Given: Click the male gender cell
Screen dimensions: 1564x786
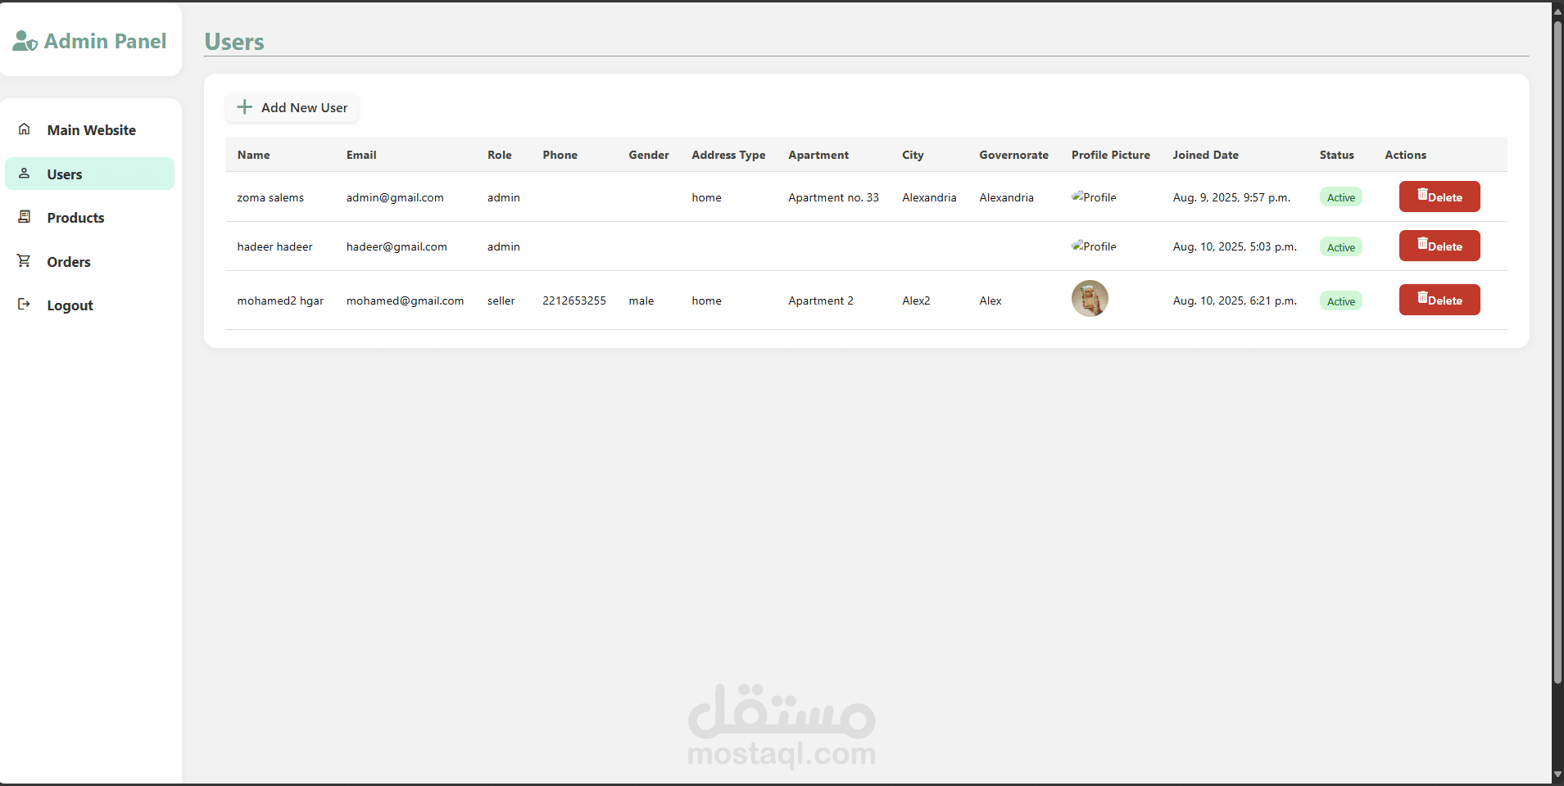Looking at the screenshot, I should [x=641, y=300].
